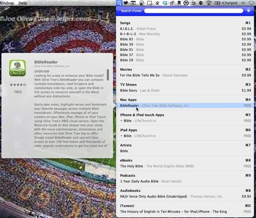Open Bible LifeChurch.tv under iPad Apps
The height and width of the screenshot is (218, 256).
pyautogui.click(x=185, y=136)
